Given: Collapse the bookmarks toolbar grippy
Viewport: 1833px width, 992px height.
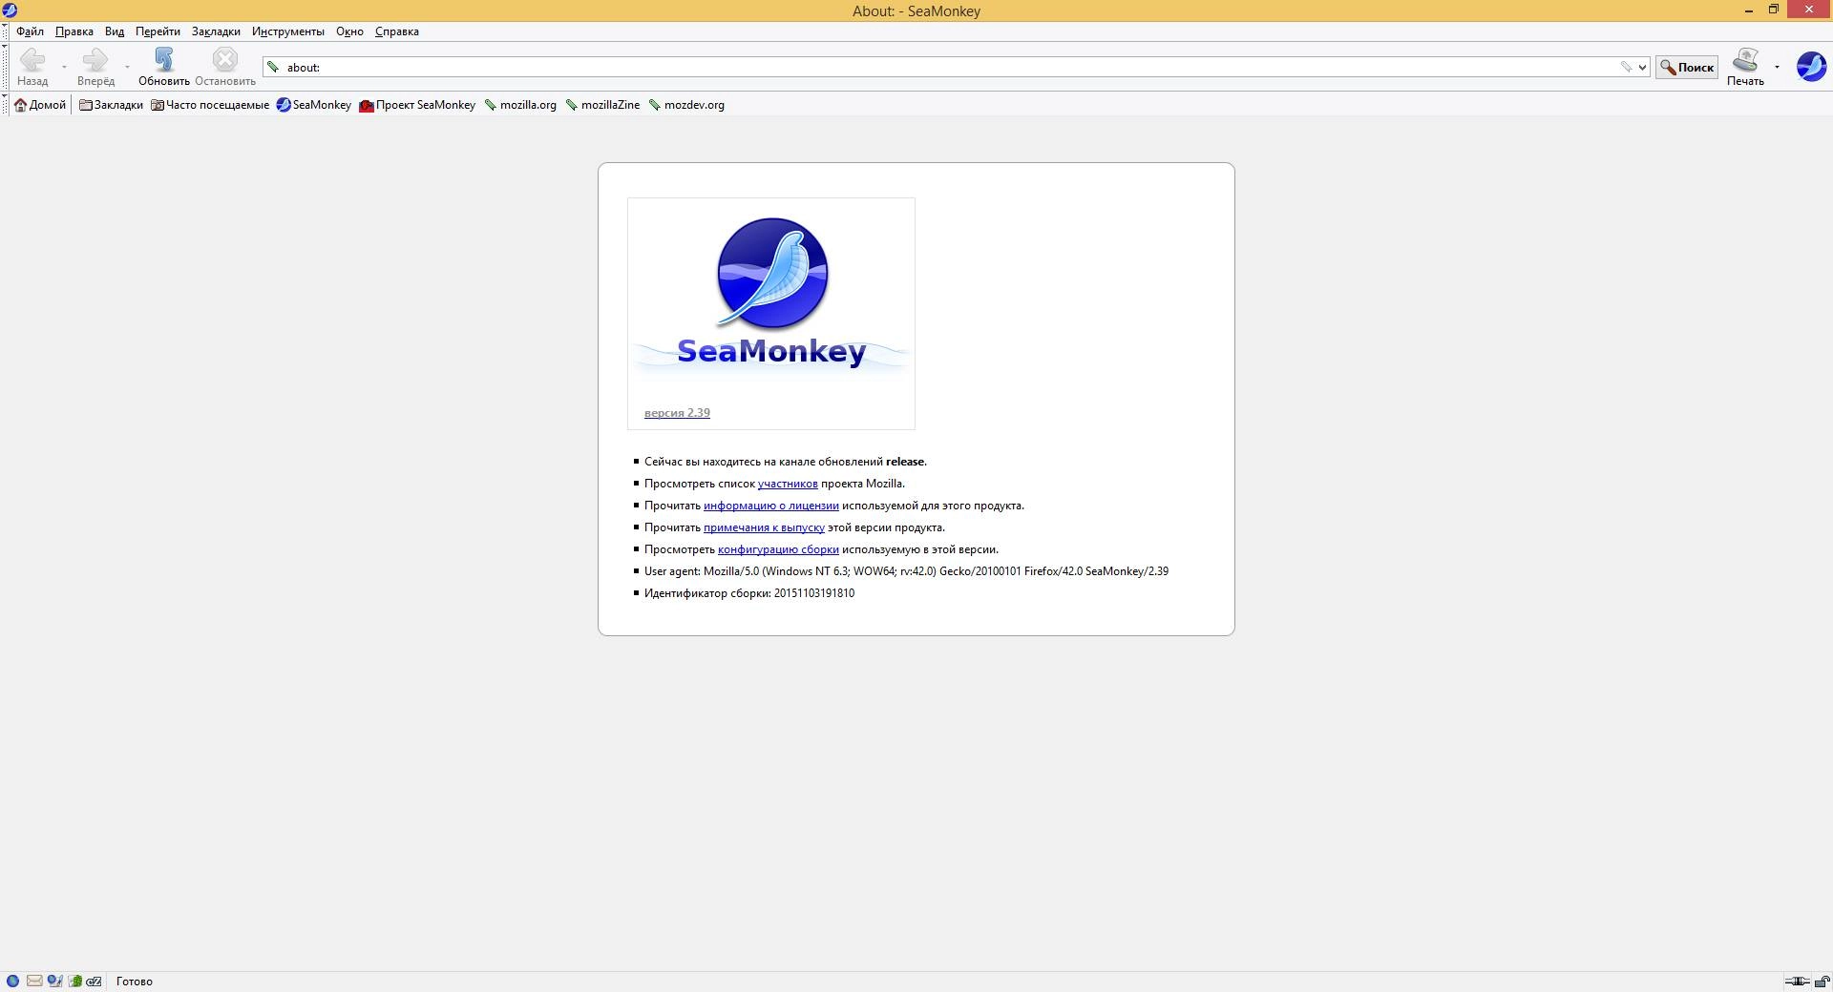Looking at the screenshot, I should (x=5, y=105).
